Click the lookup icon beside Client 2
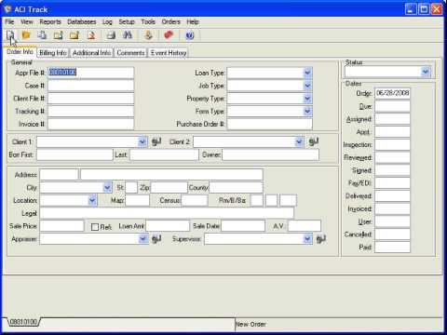447x335 pixels. [314, 141]
